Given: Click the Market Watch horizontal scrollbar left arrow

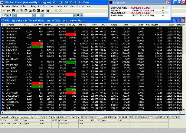Looking at the screenshot, I should (2, 113).
